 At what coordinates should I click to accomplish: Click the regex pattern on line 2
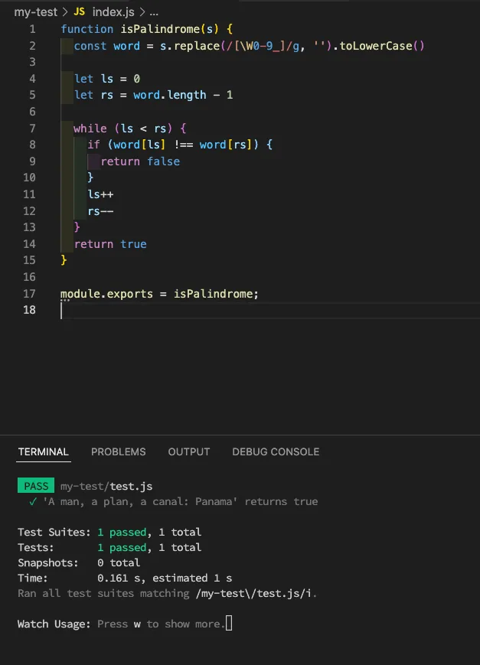click(263, 46)
